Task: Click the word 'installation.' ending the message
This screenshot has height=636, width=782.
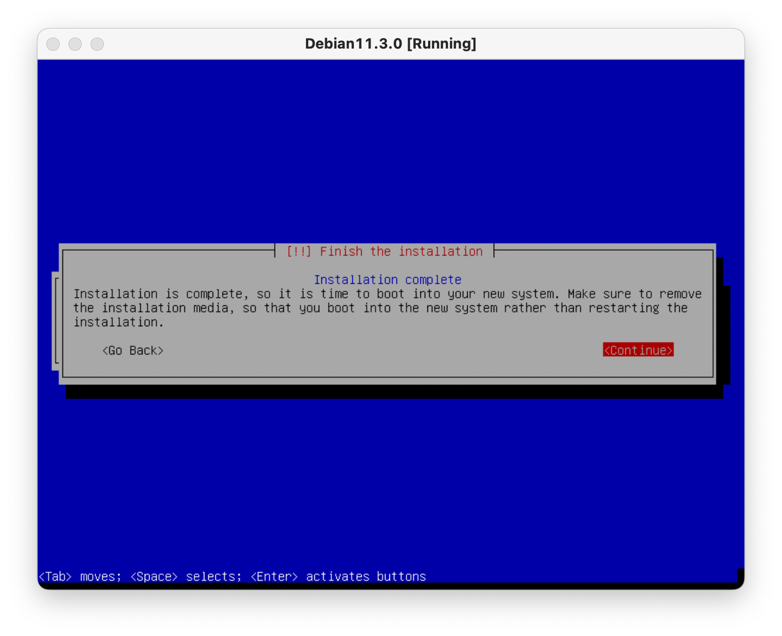Action: pyautogui.click(x=119, y=322)
